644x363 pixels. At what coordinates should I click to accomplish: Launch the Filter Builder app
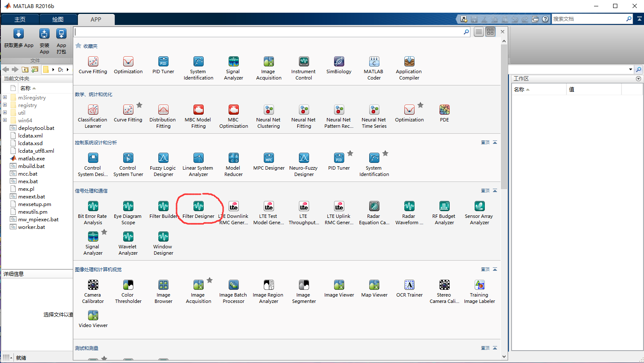click(x=163, y=210)
